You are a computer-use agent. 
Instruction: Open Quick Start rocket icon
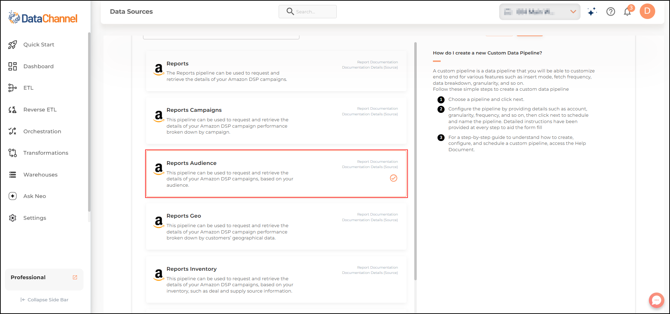[13, 45]
